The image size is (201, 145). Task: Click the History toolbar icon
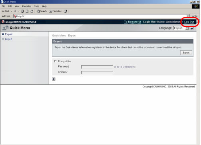66,11
